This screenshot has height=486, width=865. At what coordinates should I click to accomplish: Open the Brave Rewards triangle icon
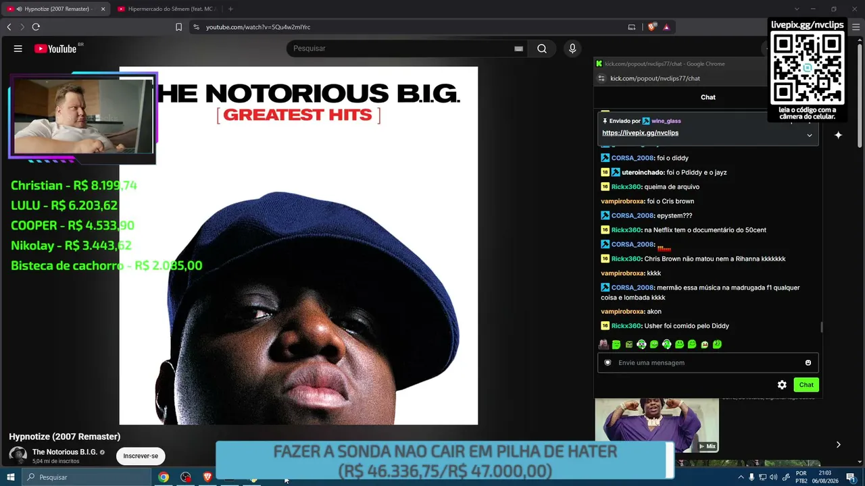[666, 27]
